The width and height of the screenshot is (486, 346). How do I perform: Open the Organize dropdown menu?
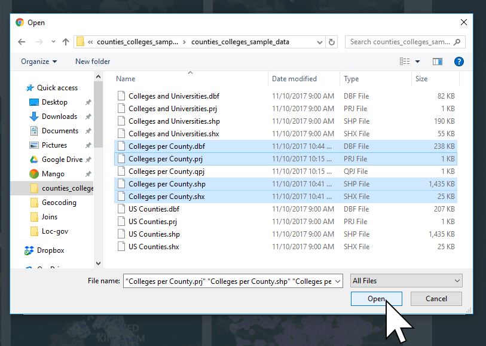pyautogui.click(x=38, y=61)
